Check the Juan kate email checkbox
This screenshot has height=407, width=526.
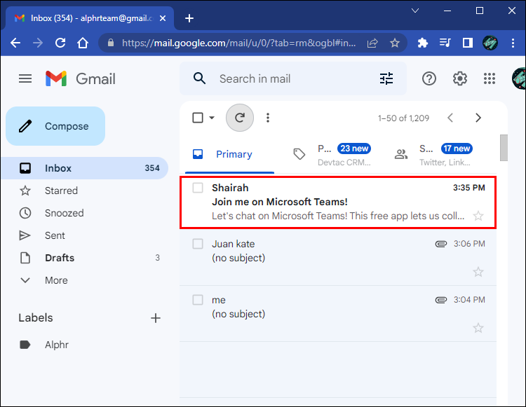[198, 244]
